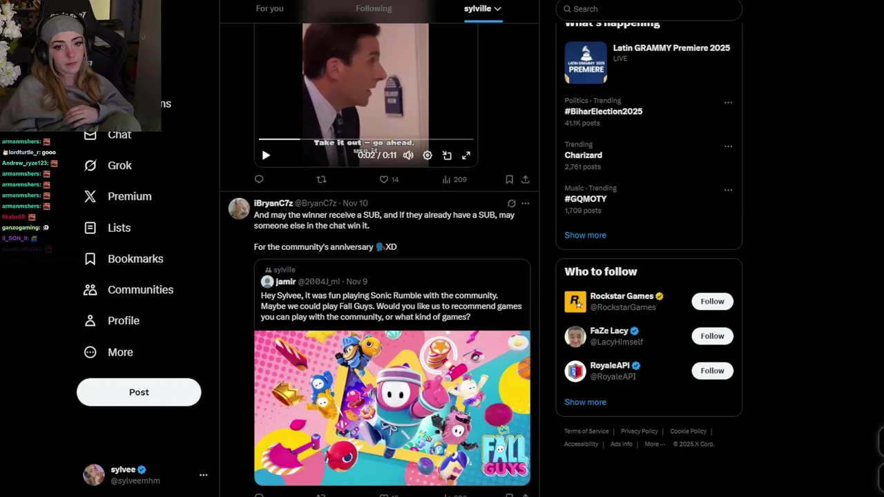The width and height of the screenshot is (884, 497).
Task: Expand the footer More menu
Action: pos(655,444)
